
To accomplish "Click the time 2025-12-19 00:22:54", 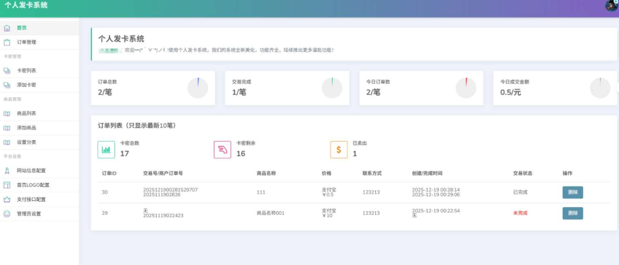I will tap(436, 211).
